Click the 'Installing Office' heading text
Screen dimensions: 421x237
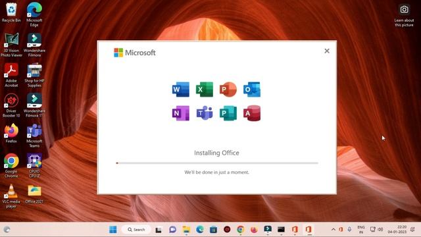click(216, 153)
